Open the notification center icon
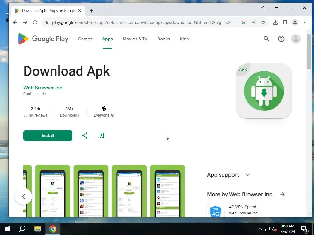Screen dimensions: 314x235 [304, 229]
